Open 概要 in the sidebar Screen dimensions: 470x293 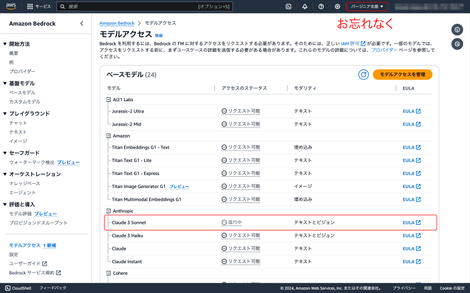pos(14,53)
